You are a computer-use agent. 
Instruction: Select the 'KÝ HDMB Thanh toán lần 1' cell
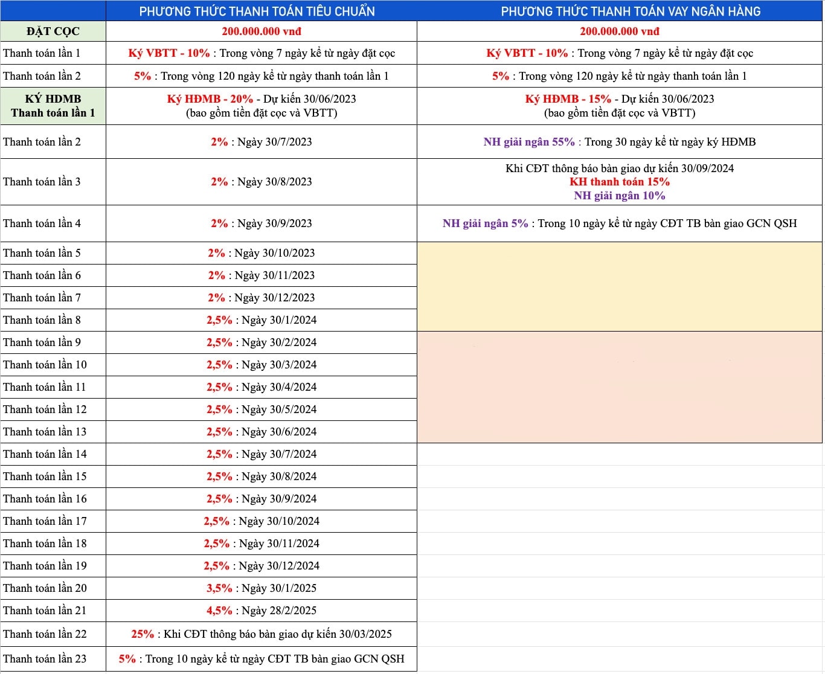click(x=53, y=106)
